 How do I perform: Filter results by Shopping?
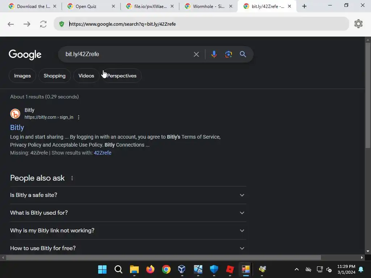(x=54, y=76)
